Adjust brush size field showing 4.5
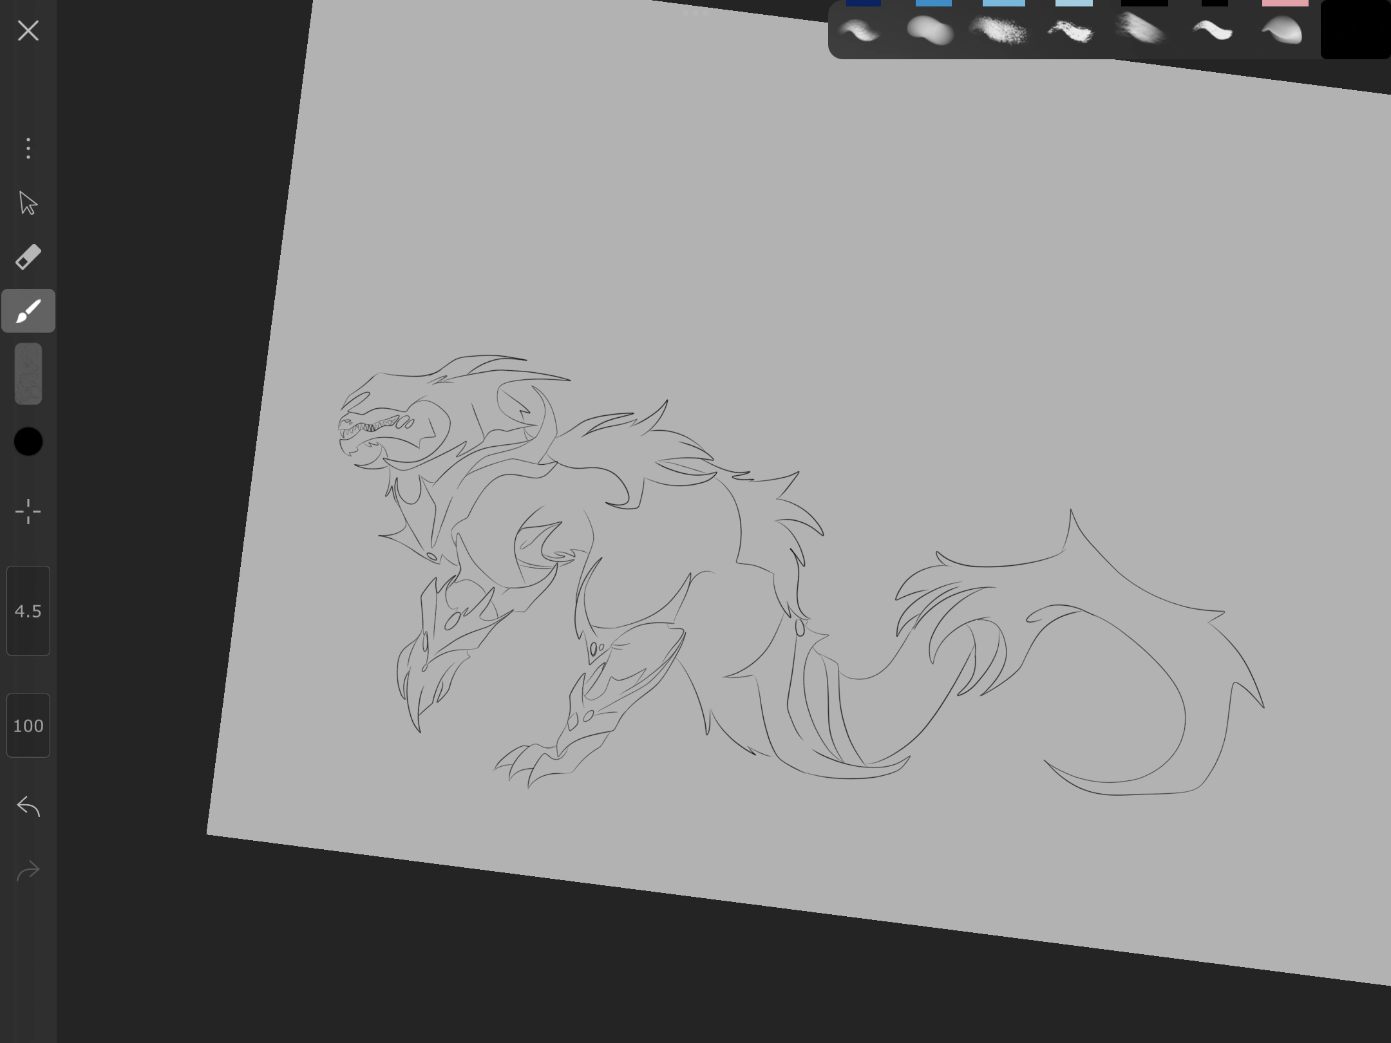Image resolution: width=1391 pixels, height=1043 pixels. (x=28, y=611)
